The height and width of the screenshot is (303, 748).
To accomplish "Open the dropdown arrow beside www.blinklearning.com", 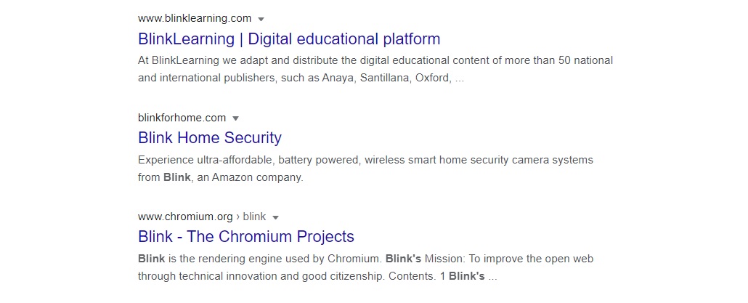I will pos(261,19).
